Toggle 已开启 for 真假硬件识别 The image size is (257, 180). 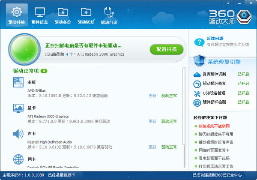[243, 74]
